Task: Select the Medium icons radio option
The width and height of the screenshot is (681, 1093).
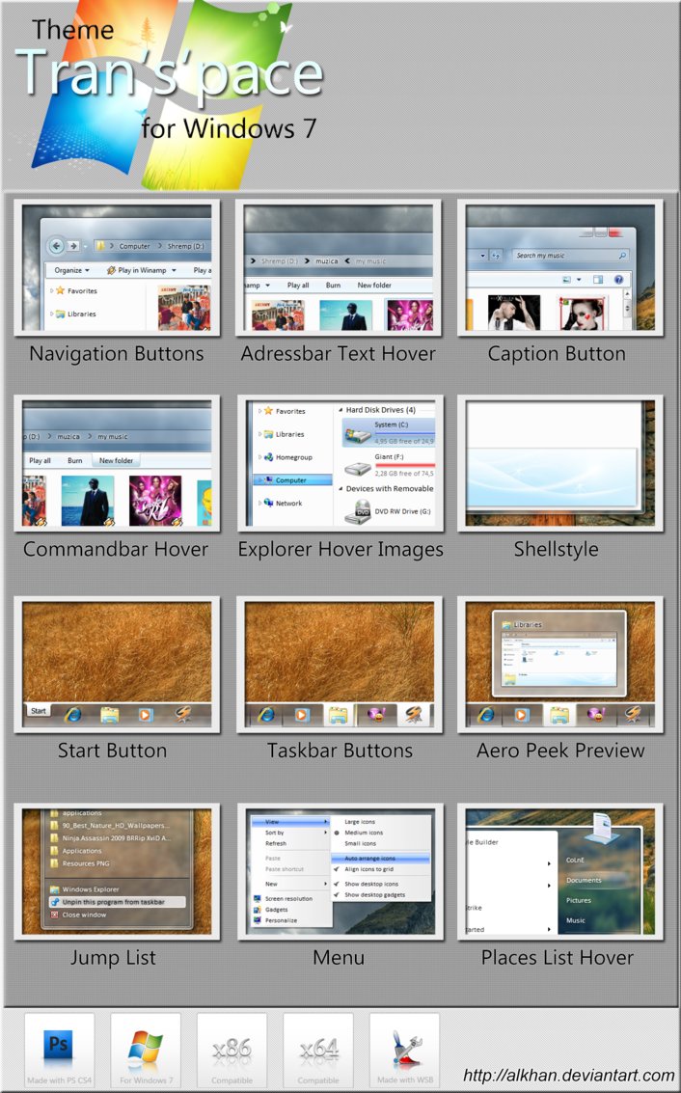Action: pos(363,833)
